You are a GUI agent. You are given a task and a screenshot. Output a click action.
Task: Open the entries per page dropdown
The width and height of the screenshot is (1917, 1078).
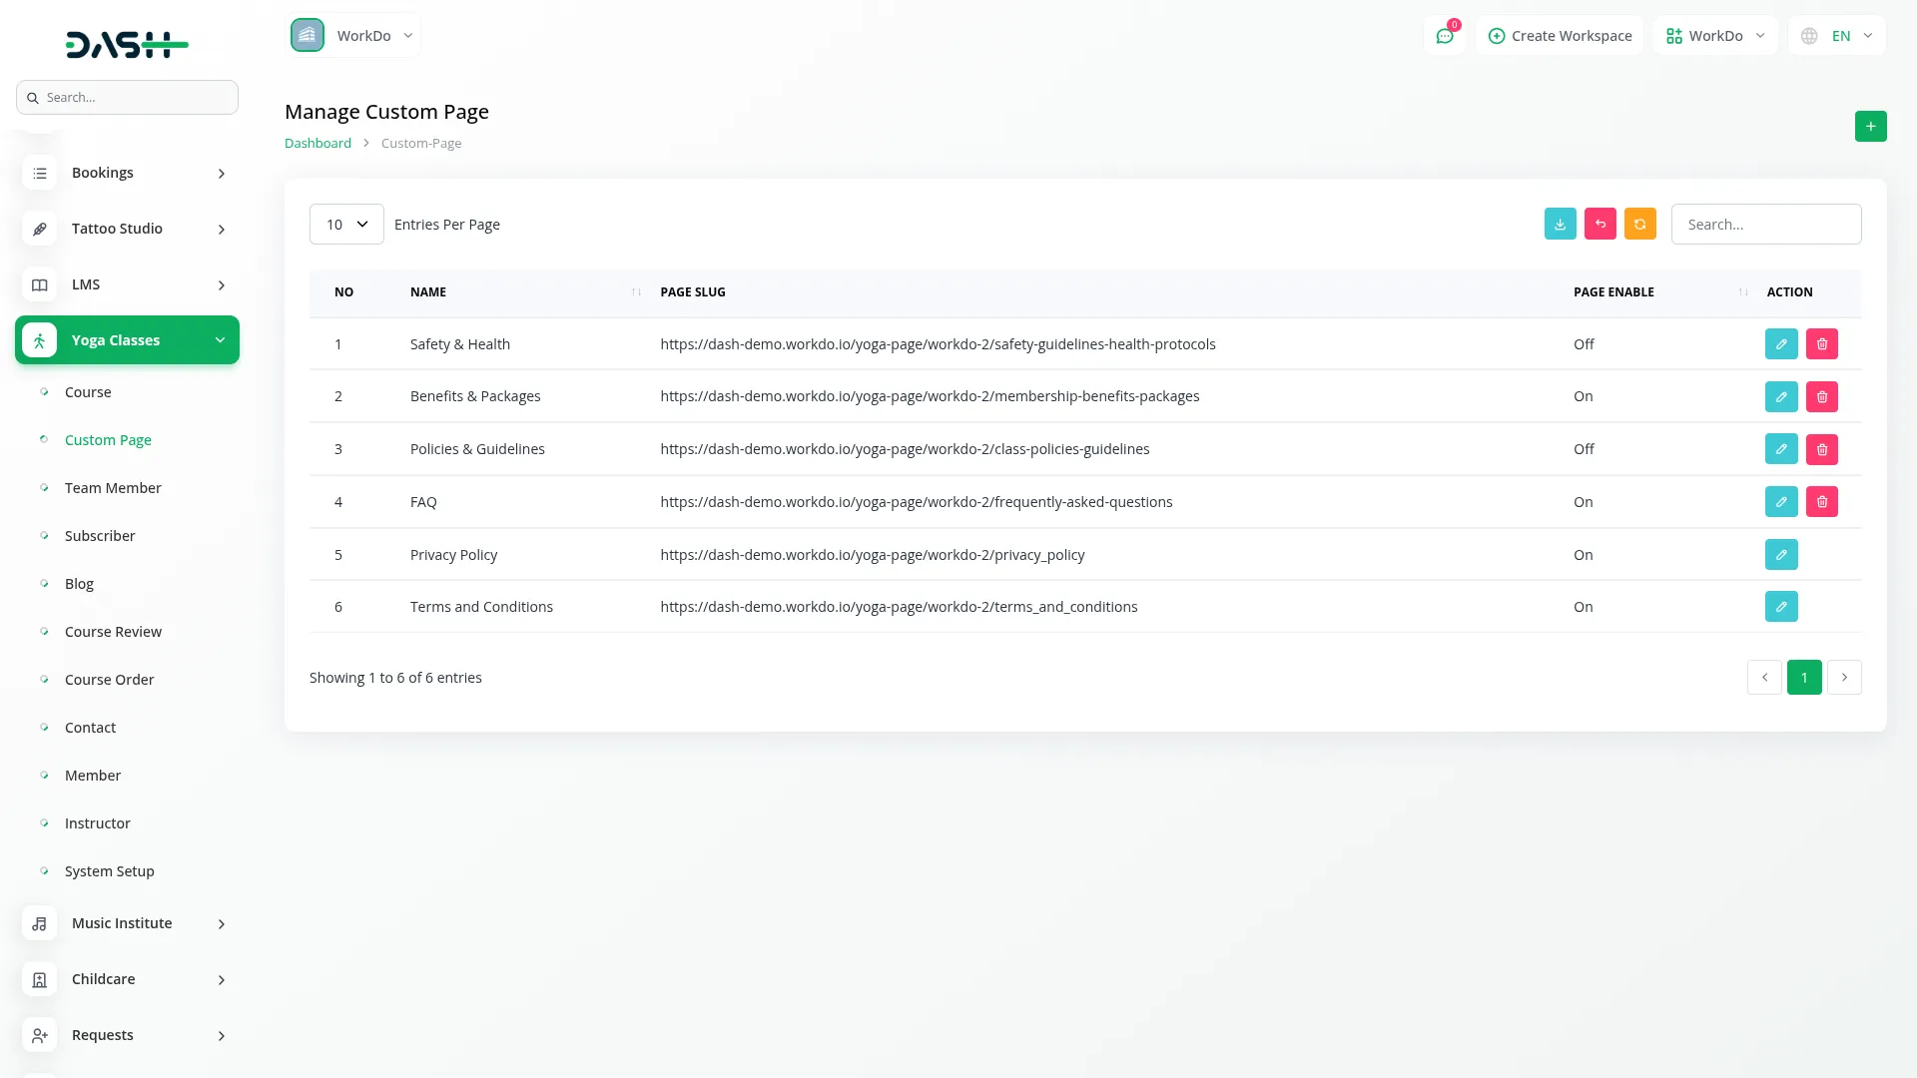(346, 225)
